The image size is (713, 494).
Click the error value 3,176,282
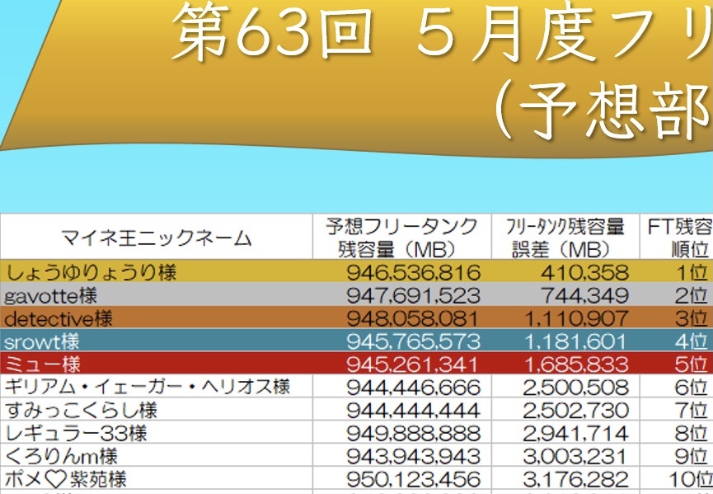[x=576, y=479]
